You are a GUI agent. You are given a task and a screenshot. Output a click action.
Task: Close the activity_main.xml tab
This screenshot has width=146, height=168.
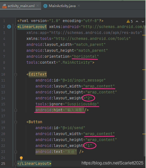(x=38, y=6)
